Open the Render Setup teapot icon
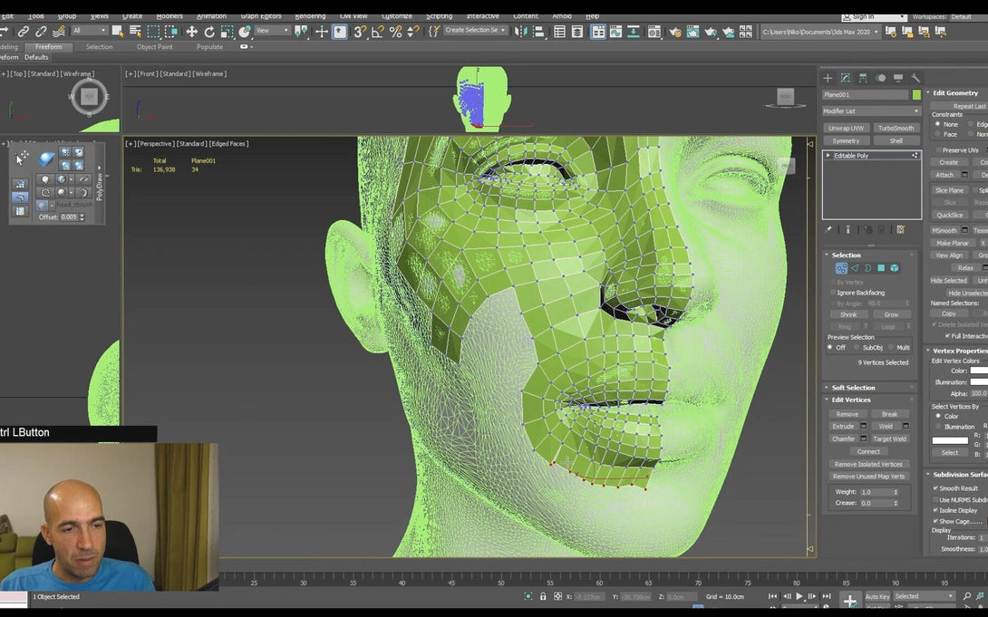Screen dimensions: 988x617 click(x=675, y=31)
